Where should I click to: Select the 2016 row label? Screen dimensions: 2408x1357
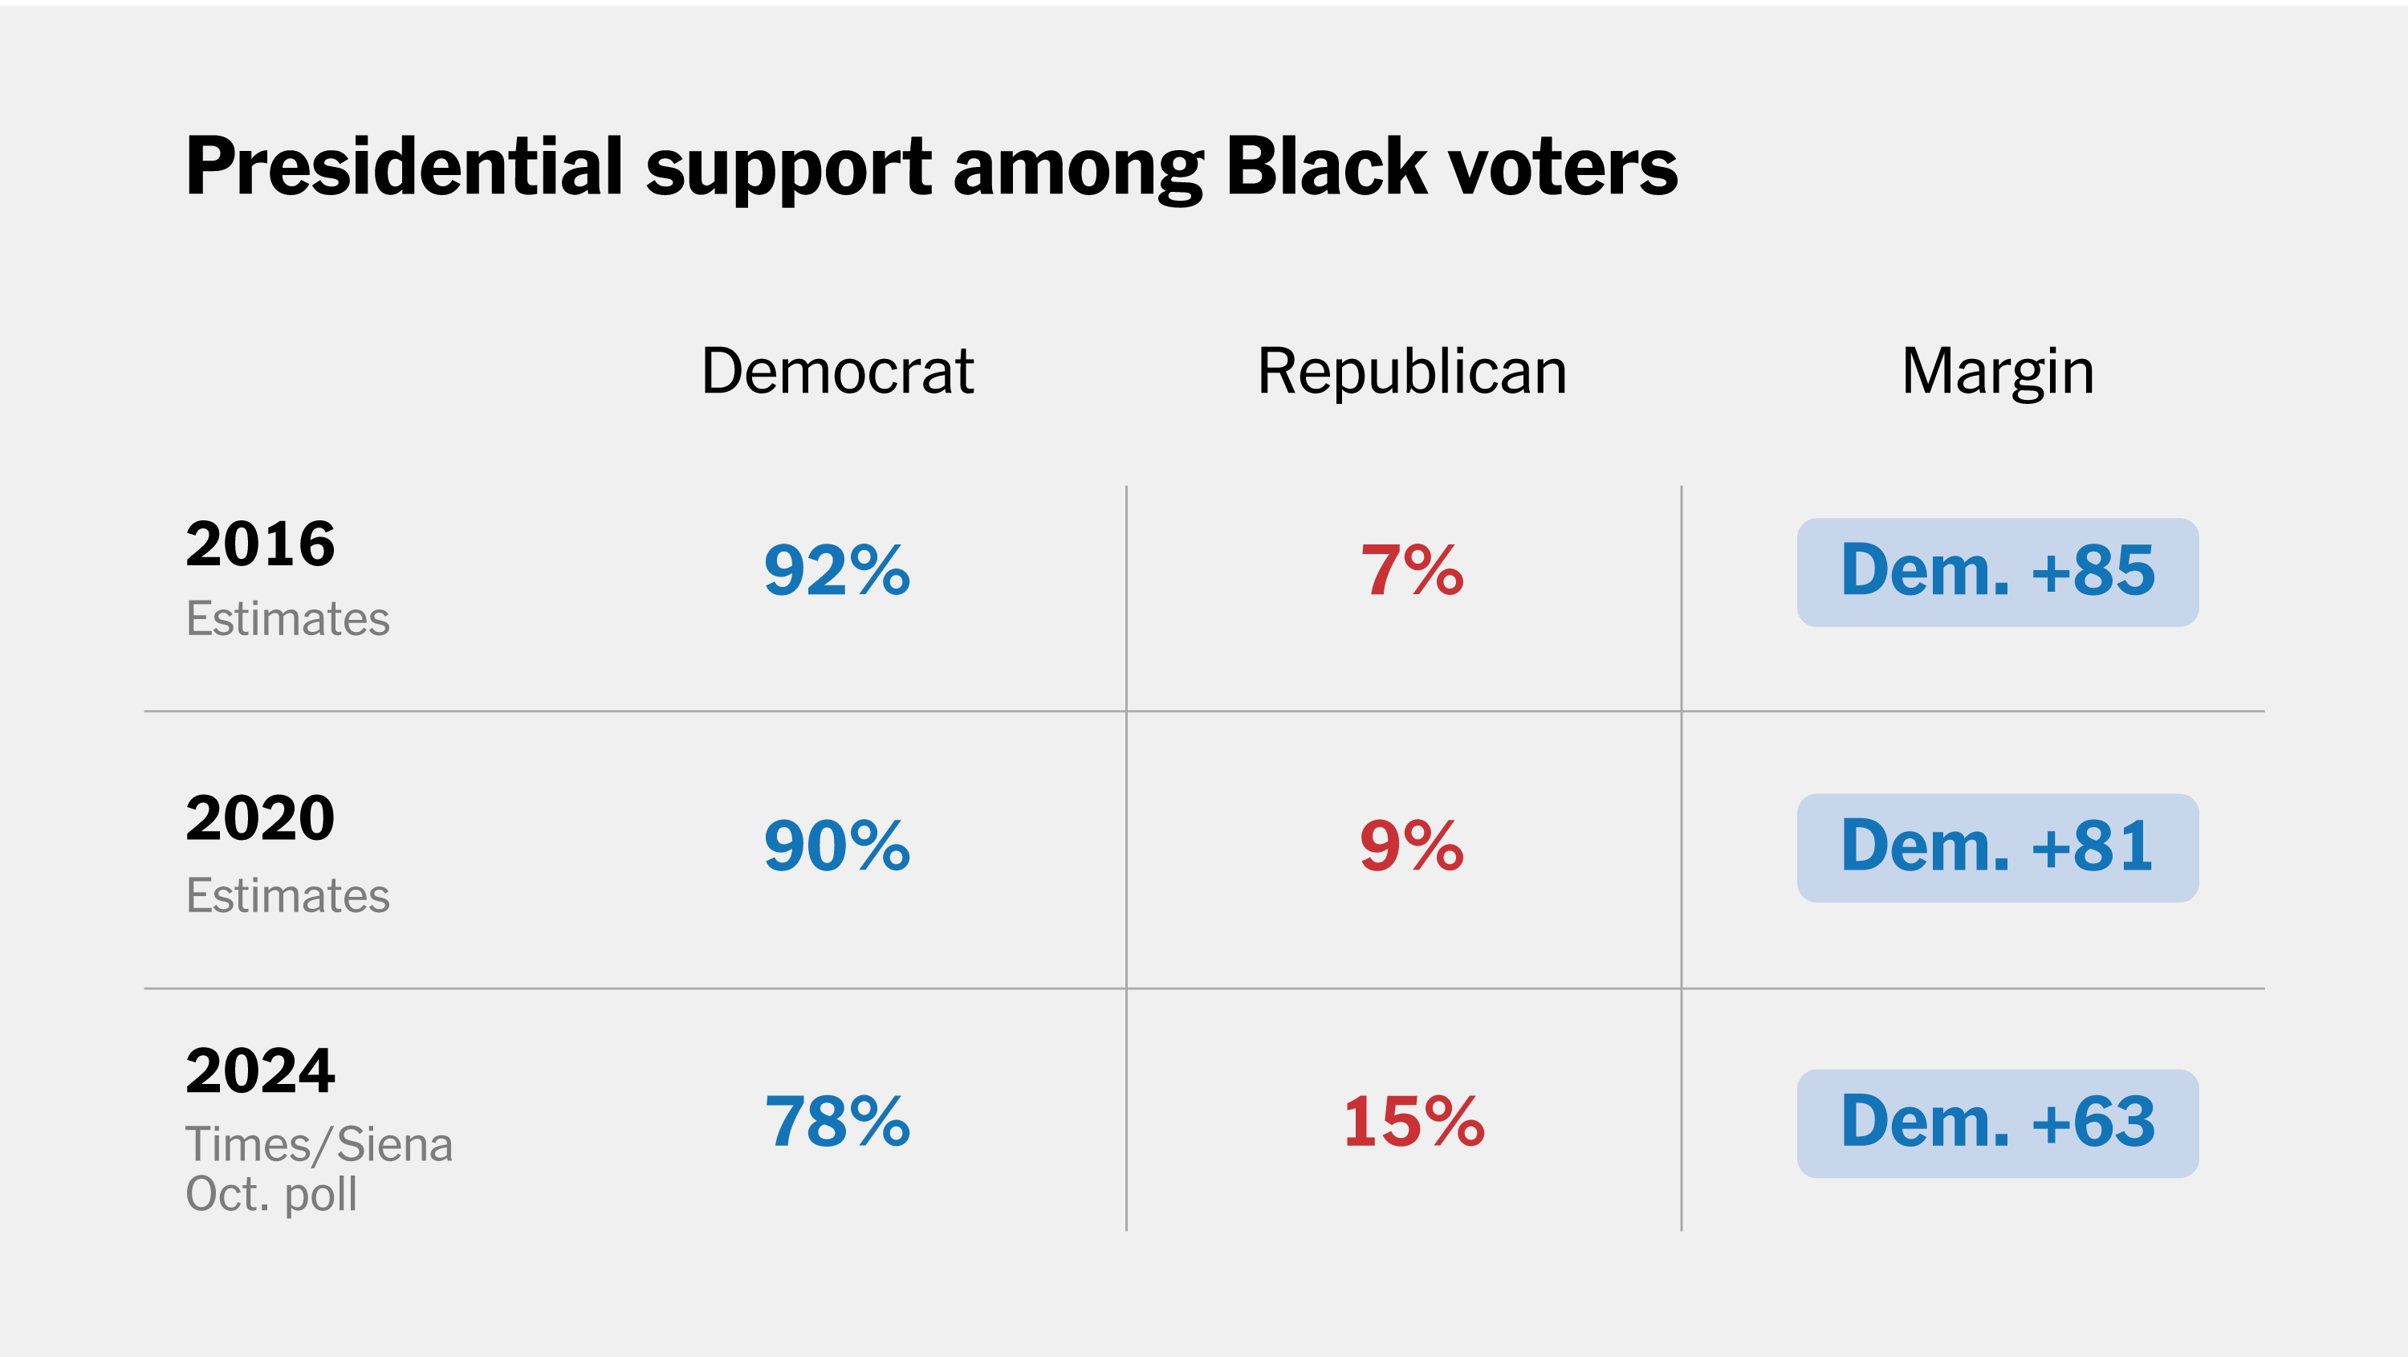[x=260, y=544]
